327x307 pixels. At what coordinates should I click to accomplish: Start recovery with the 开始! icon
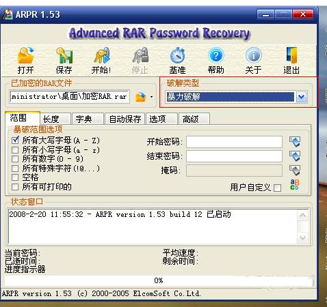[x=102, y=55]
